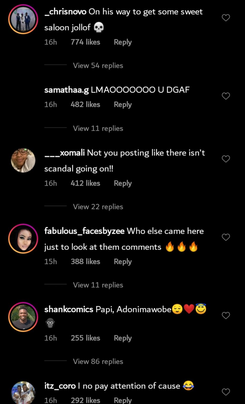Open shankcomics profile avatar

pyautogui.click(x=23, y=317)
